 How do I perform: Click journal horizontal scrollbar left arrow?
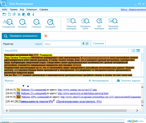(7, 110)
